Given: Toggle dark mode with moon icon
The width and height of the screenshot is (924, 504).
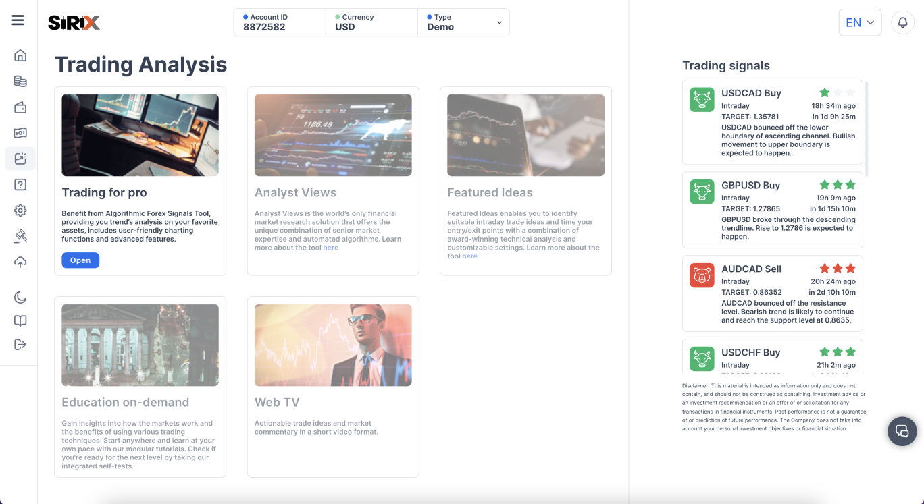Looking at the screenshot, I should click(20, 298).
